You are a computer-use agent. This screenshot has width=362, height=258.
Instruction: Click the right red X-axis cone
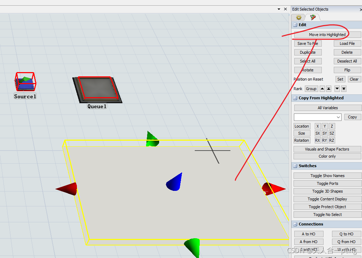click(x=273, y=189)
